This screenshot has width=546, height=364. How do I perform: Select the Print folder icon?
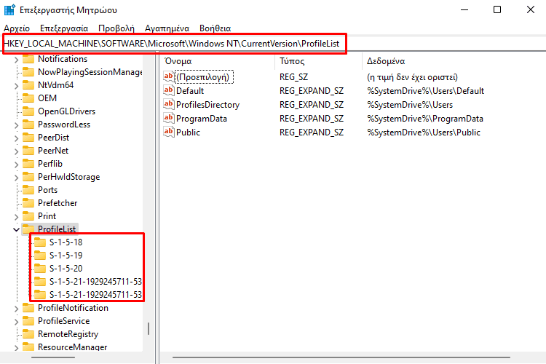(28, 216)
